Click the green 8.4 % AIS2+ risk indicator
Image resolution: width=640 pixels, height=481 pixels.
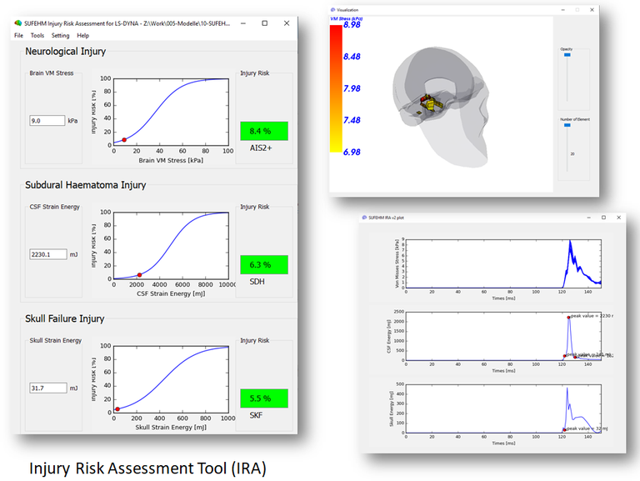(x=263, y=131)
